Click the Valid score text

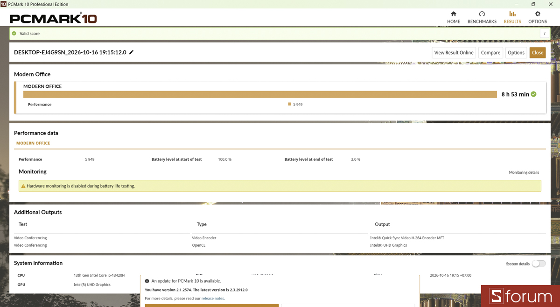pyautogui.click(x=29, y=34)
